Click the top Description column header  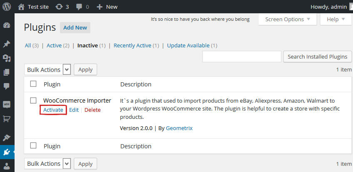[136, 84]
